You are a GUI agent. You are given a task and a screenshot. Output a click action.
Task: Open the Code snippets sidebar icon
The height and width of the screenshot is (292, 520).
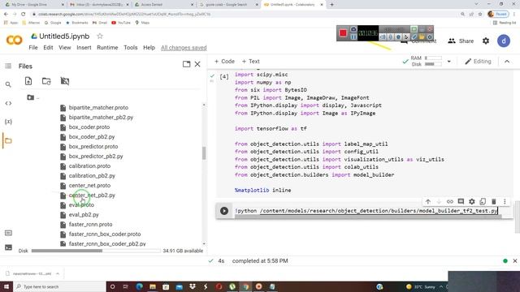point(8,103)
